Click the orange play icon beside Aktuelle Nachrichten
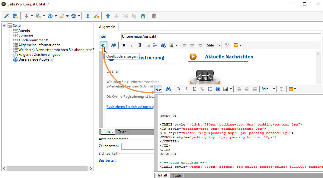The width and height of the screenshot is (323, 178). (x=193, y=57)
